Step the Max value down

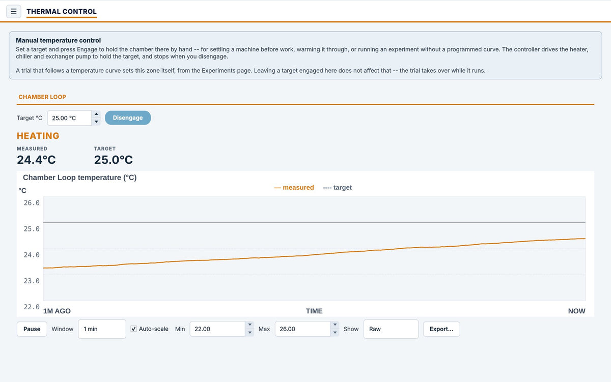pyautogui.click(x=335, y=333)
